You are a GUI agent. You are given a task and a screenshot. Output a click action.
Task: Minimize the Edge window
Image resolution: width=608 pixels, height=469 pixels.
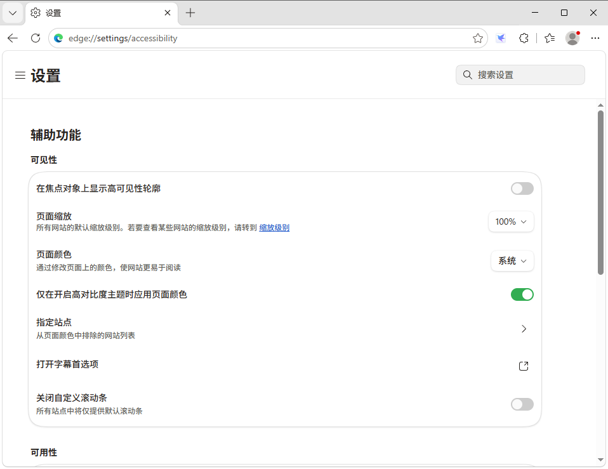pyautogui.click(x=535, y=13)
